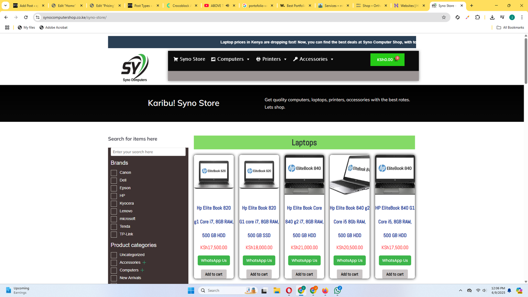Open a new browser tab with plus icon

(472, 6)
